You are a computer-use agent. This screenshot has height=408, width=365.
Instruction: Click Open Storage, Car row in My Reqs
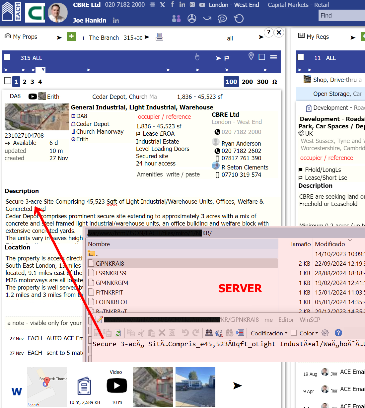[330, 94]
